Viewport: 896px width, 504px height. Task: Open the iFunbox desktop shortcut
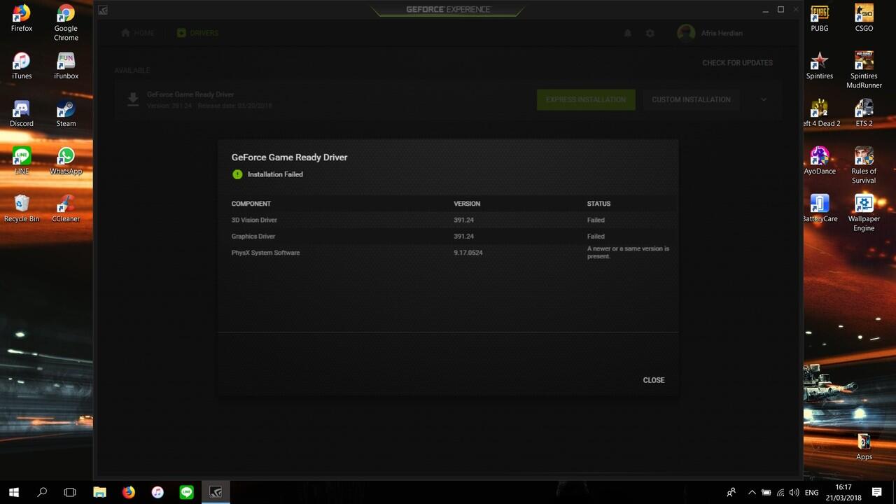click(66, 66)
